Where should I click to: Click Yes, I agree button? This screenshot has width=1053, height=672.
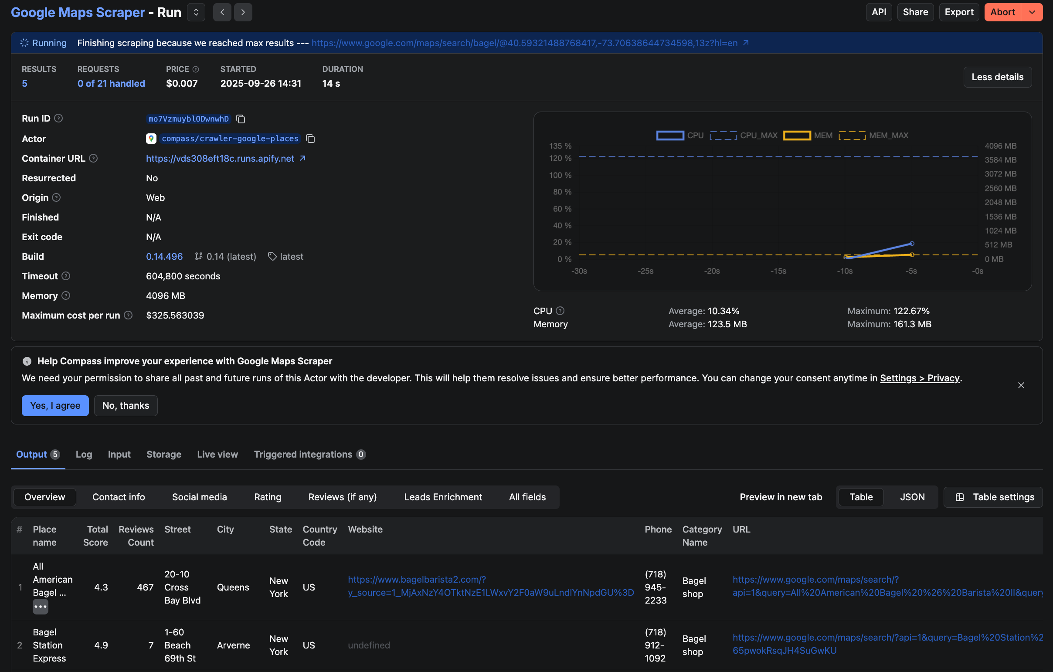click(x=55, y=406)
